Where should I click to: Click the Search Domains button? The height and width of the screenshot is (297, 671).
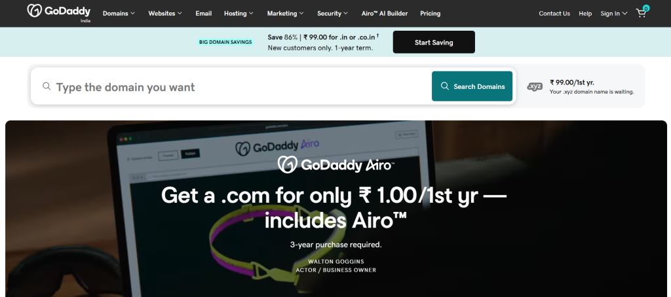tap(472, 86)
